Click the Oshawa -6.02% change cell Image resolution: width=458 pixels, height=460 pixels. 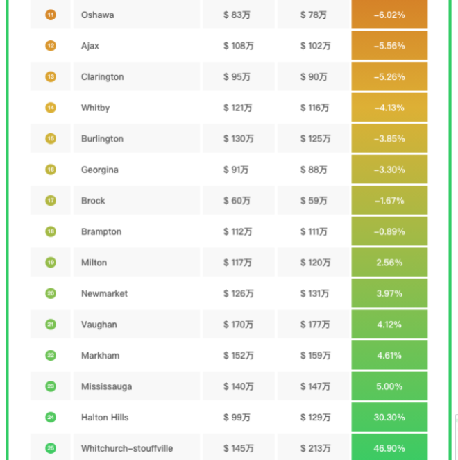coord(389,15)
